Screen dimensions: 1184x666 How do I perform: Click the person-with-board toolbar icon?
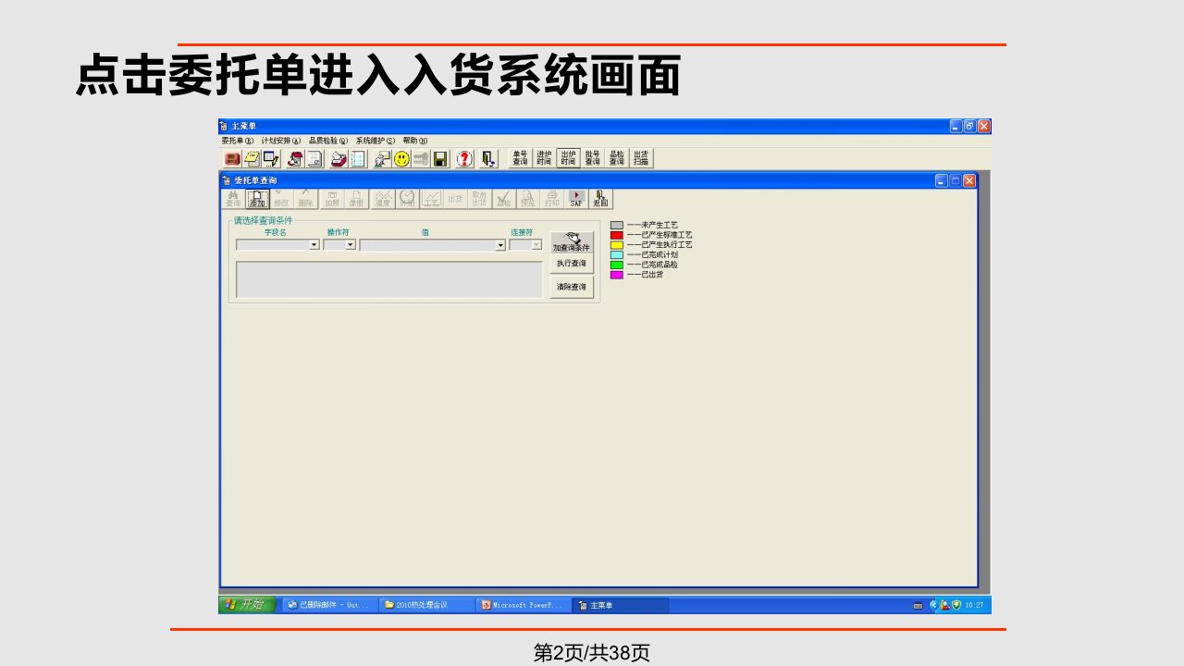[x=382, y=159]
